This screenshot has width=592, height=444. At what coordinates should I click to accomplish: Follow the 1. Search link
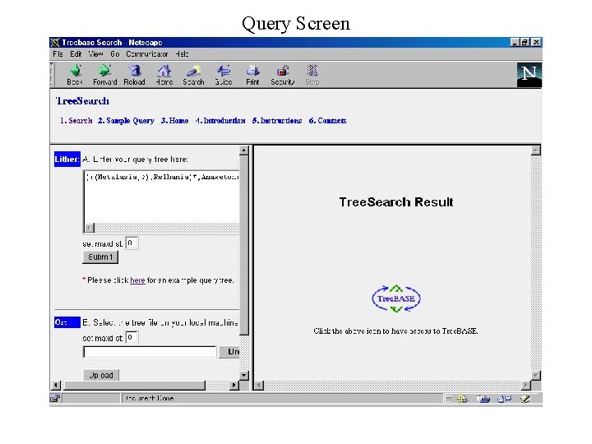[x=76, y=121]
